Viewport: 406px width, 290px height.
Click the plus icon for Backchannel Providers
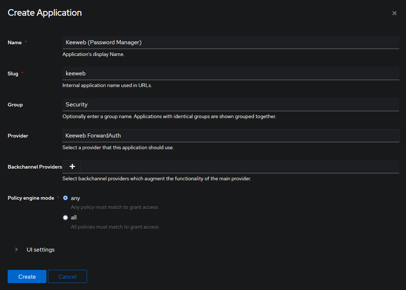[72, 167]
